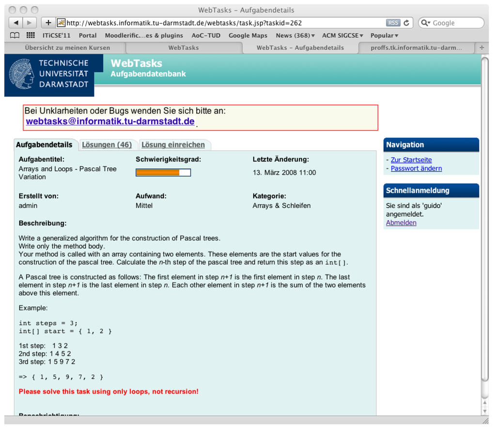
Task: Click the browser back arrow button
Action: pyautogui.click(x=16, y=23)
